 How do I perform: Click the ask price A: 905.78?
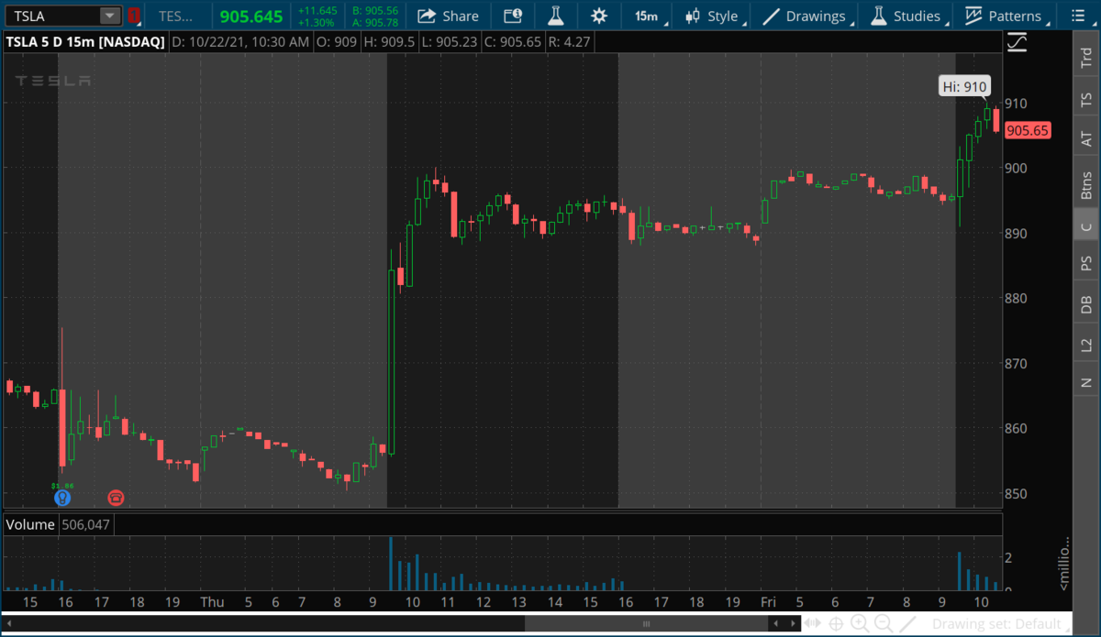click(x=374, y=22)
